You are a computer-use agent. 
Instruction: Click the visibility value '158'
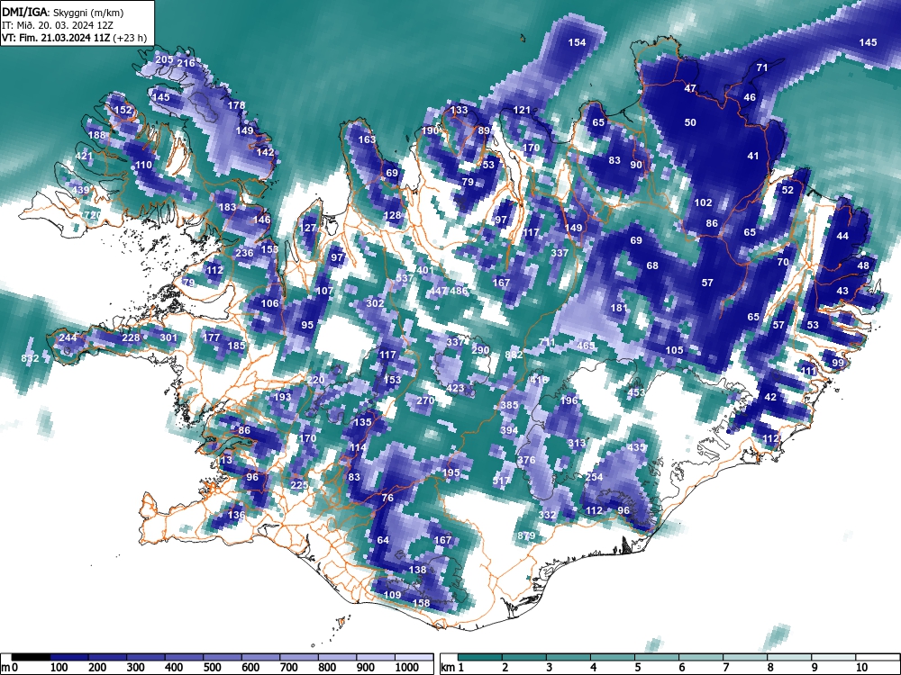click(x=422, y=603)
